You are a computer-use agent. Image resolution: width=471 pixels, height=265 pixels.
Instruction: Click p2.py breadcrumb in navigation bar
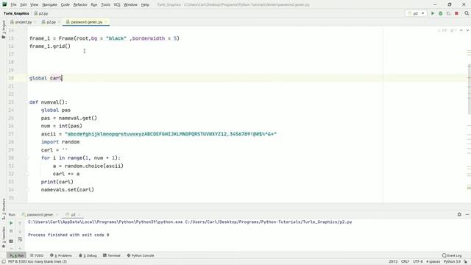[41, 13]
